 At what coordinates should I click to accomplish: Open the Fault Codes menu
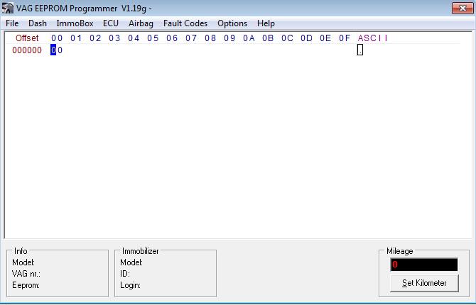point(185,23)
